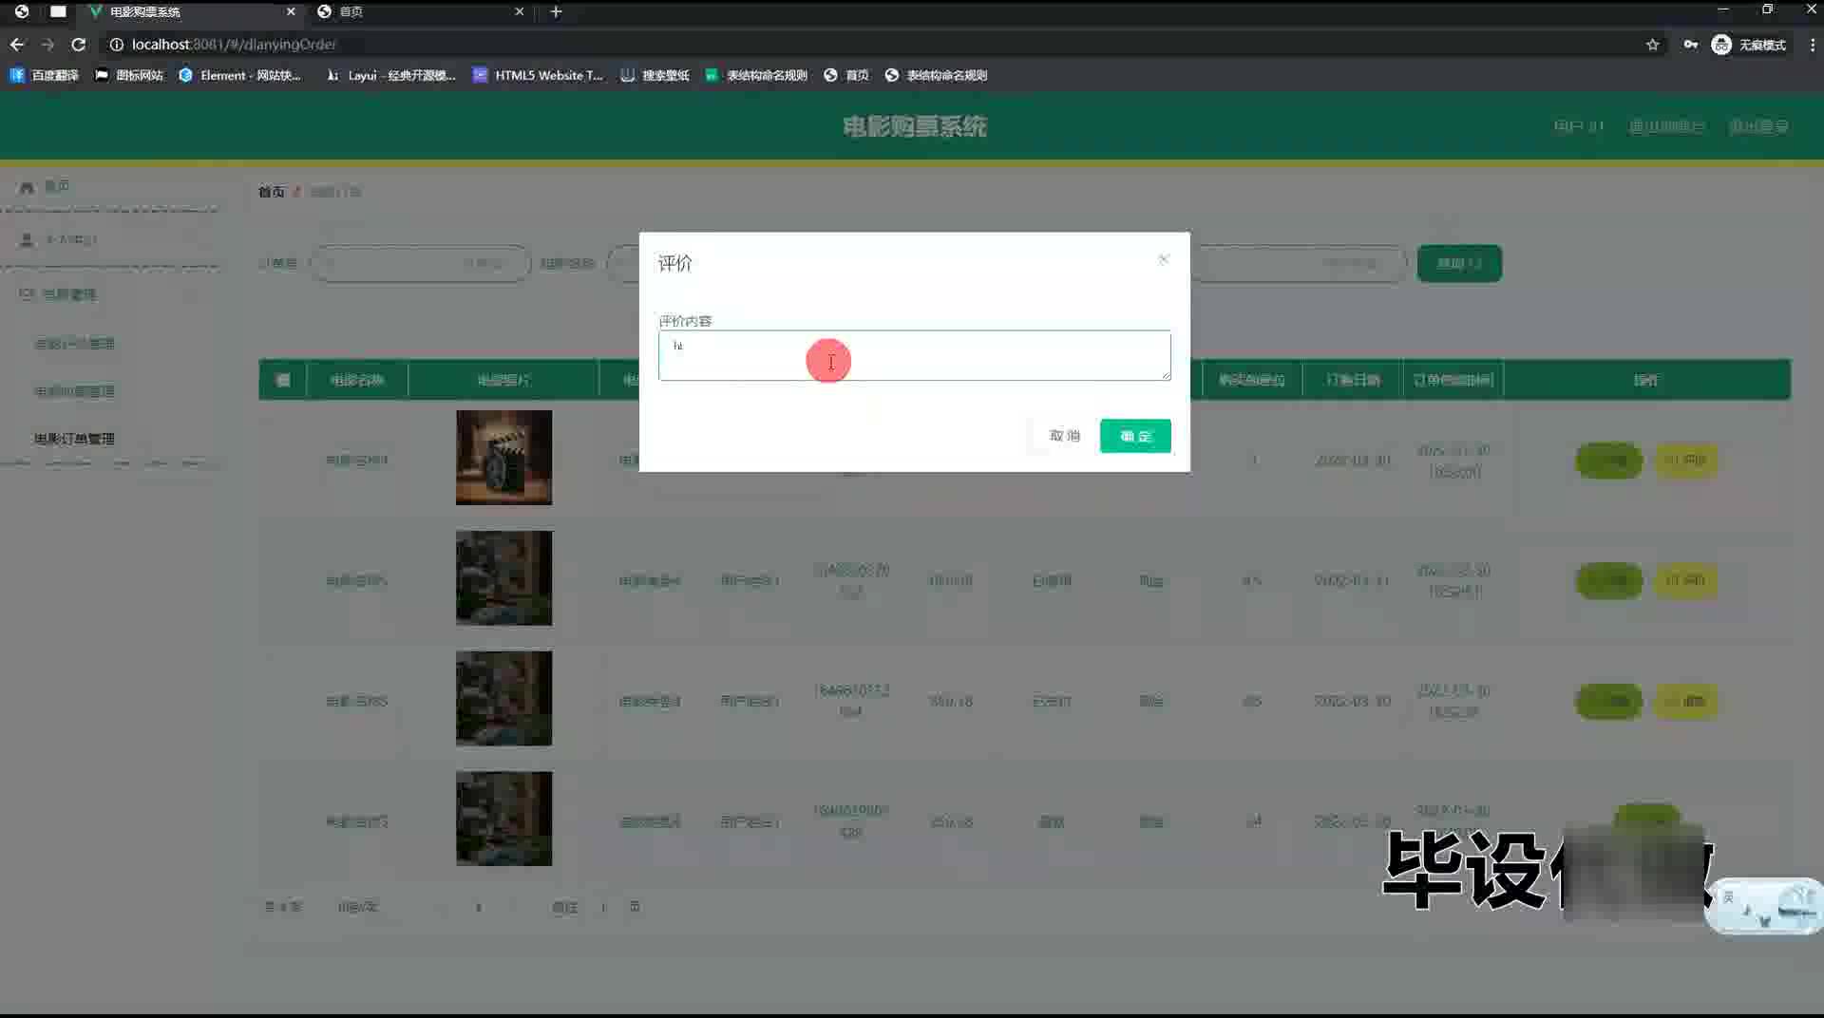Click the 操作 column header
Viewport: 1824px width, 1018px height.
[1646, 380]
